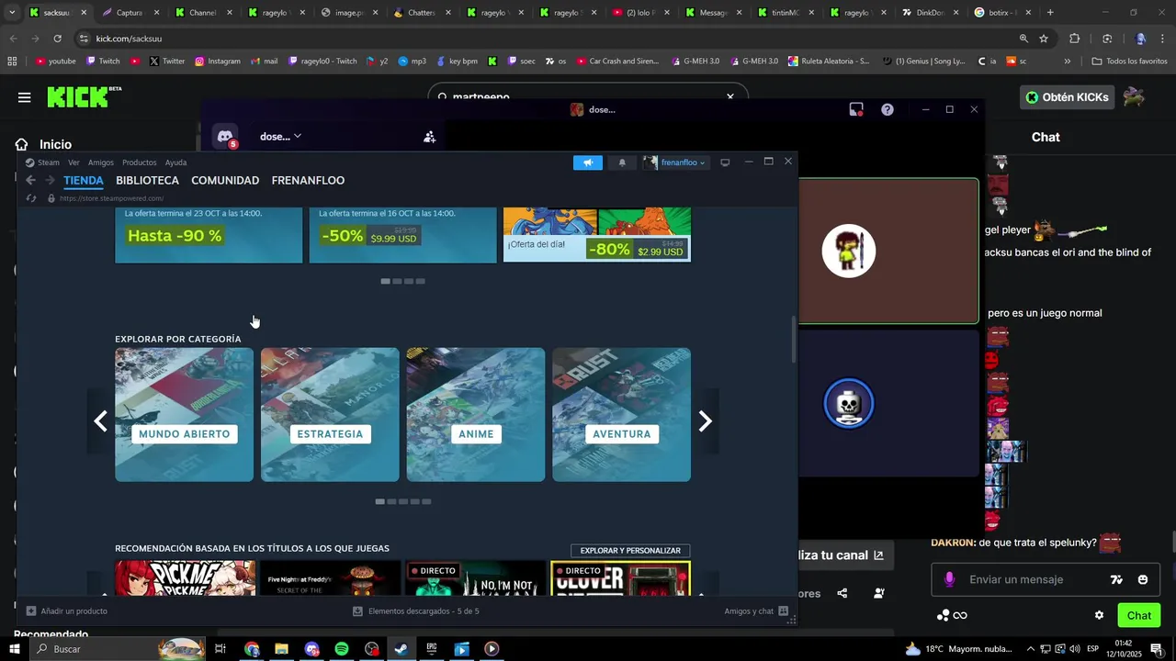Show previous category carousel page
The height and width of the screenshot is (661, 1176).
[x=100, y=420]
